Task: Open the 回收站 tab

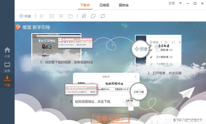Action: (124, 5)
